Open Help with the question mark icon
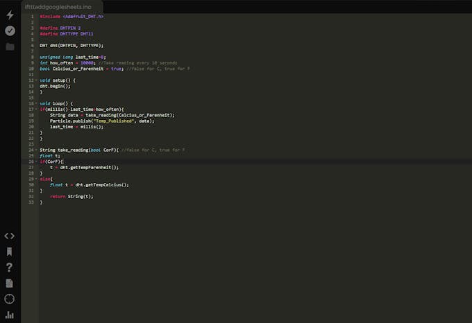Viewport: 472px width, 323px height. coord(9,267)
